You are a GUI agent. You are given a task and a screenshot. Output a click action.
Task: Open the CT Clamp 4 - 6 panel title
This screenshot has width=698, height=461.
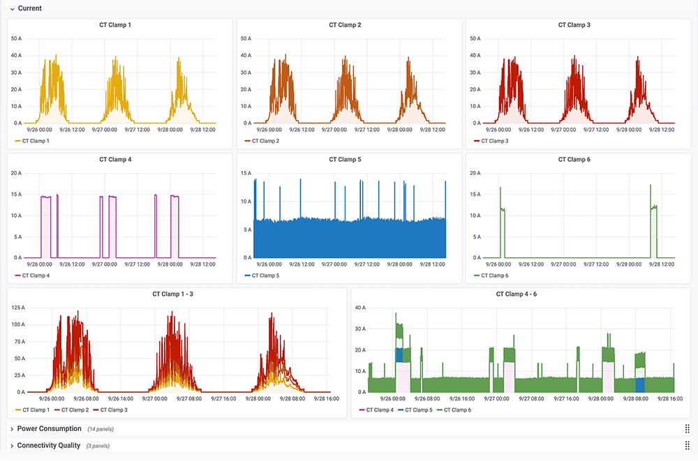pos(517,294)
